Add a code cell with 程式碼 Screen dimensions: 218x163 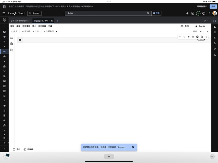pos(26,32)
